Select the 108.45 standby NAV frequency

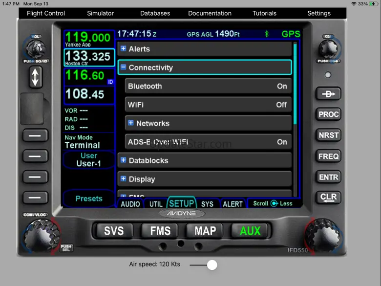(x=89, y=95)
